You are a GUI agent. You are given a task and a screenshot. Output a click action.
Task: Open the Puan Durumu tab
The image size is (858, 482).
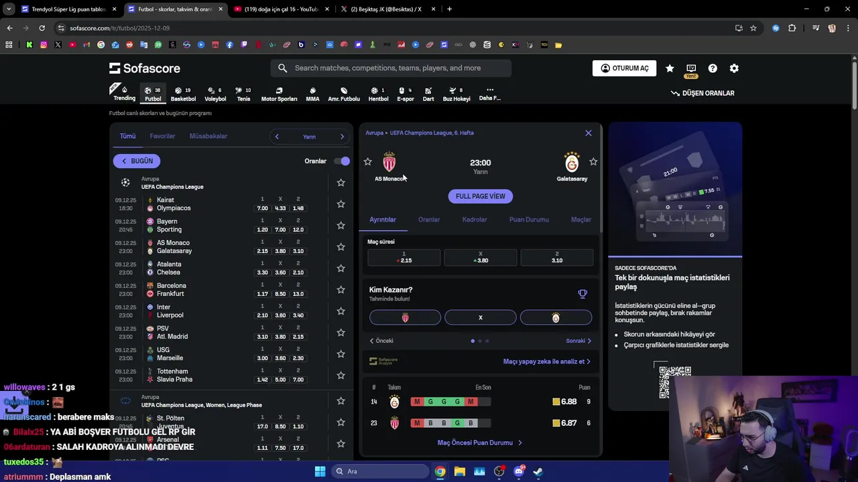point(529,220)
